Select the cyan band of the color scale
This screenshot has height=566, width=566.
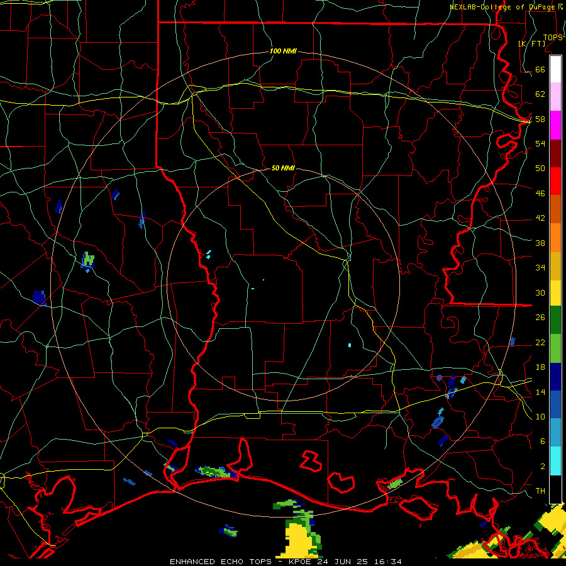tap(555, 462)
